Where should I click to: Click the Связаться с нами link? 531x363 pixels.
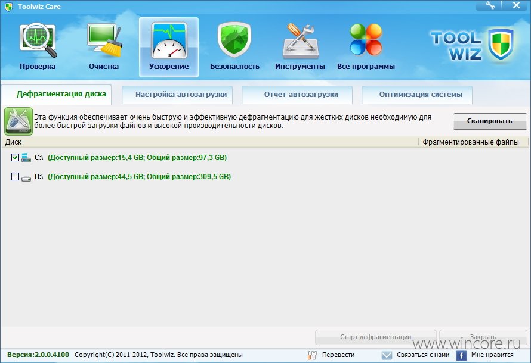pyautogui.click(x=423, y=355)
